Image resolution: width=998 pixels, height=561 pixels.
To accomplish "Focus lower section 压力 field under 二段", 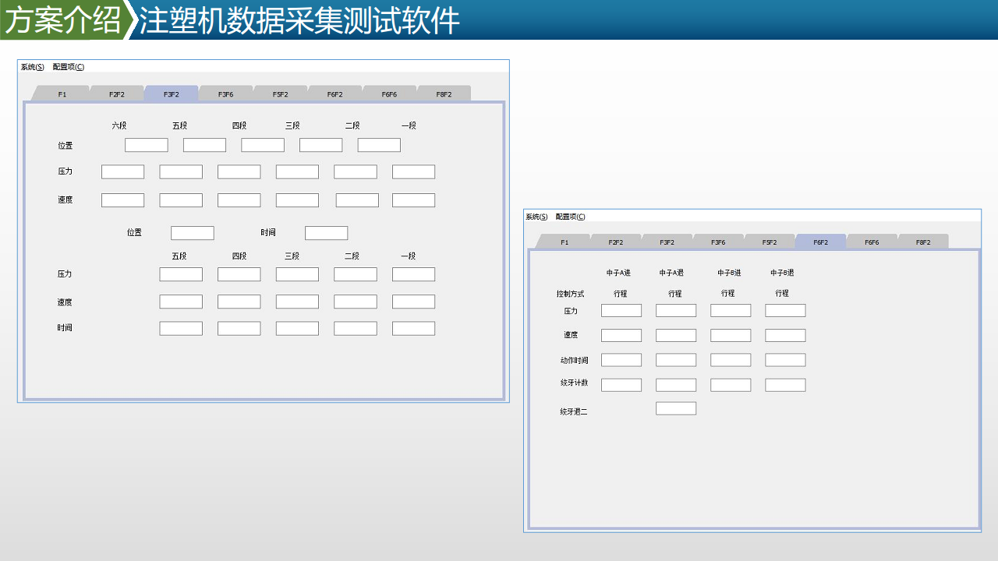I will [356, 274].
